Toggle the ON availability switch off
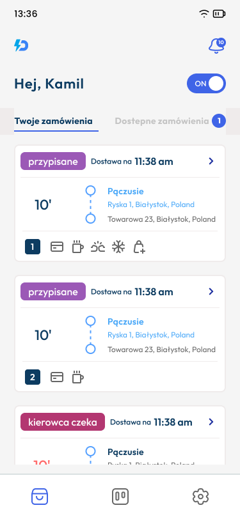240x517 pixels. [206, 84]
